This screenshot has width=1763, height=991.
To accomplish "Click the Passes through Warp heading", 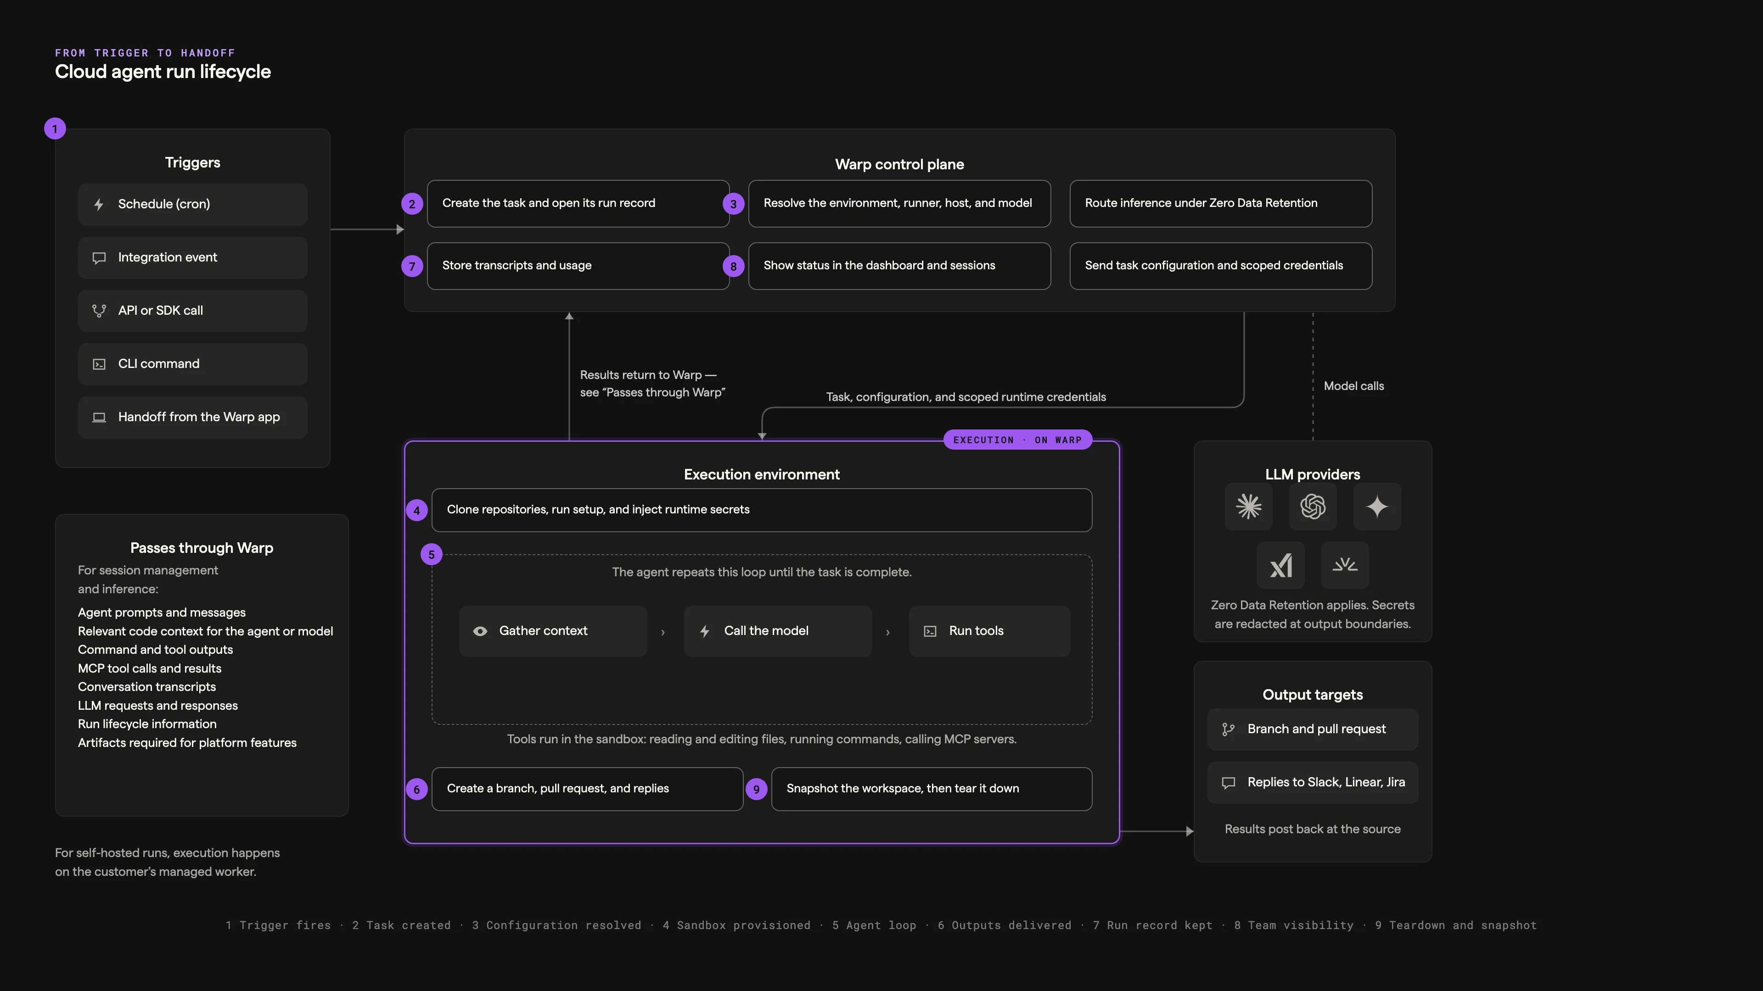I will (202, 549).
